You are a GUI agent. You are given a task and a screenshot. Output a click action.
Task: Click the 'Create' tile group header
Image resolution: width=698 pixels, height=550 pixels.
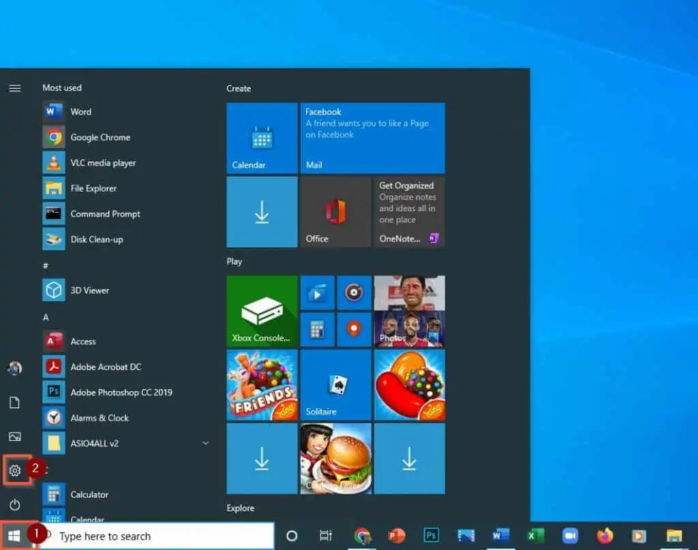[x=239, y=89]
